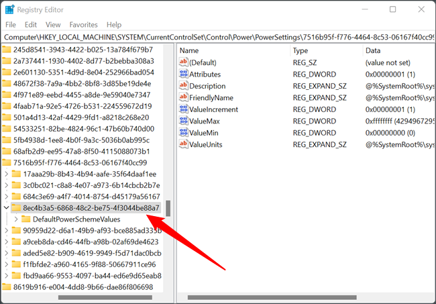Expand the f1fbfde2-a960-4165-9f88-50667911ce96 key
This screenshot has width=436, height=304.
click(7, 264)
